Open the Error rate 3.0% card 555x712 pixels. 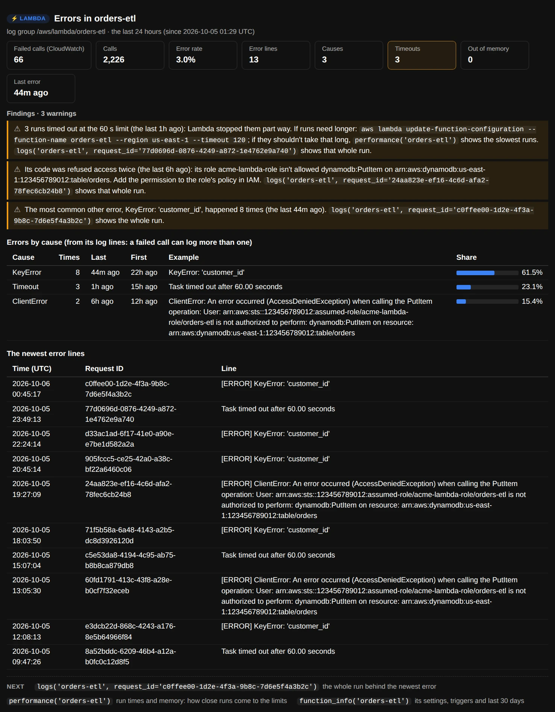[203, 55]
